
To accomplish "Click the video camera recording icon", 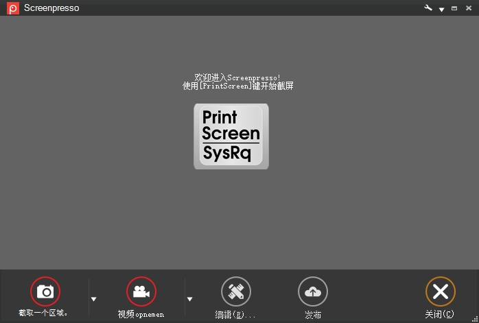I will point(141,291).
